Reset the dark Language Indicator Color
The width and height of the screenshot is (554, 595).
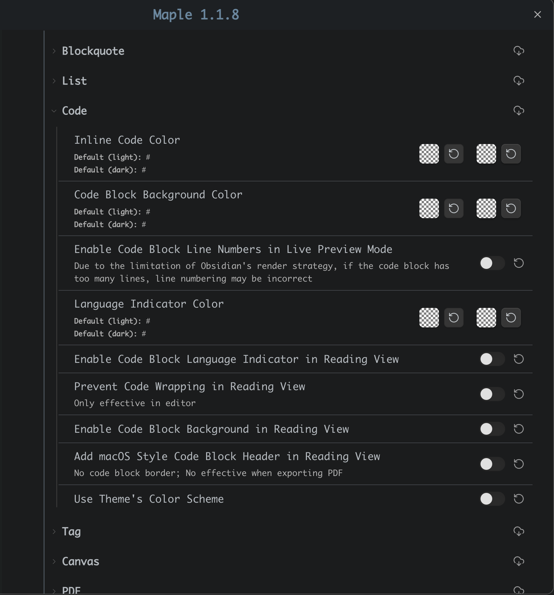point(511,318)
